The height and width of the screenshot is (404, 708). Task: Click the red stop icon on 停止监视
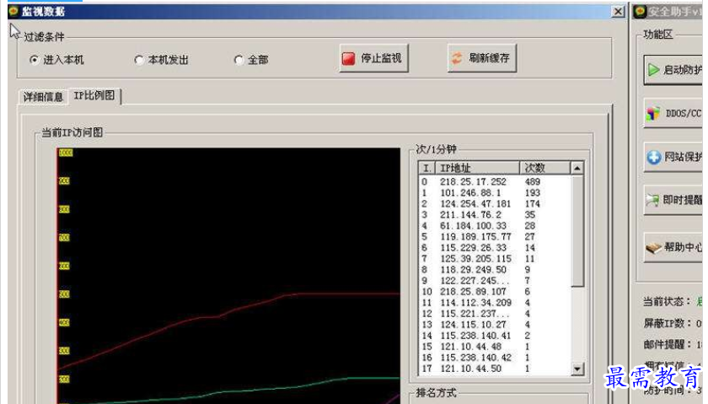[348, 59]
